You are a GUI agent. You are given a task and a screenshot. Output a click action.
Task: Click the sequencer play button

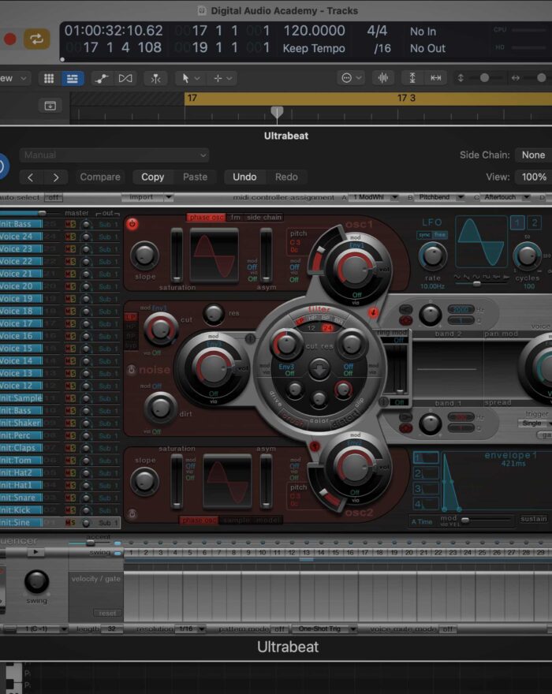[35, 552]
